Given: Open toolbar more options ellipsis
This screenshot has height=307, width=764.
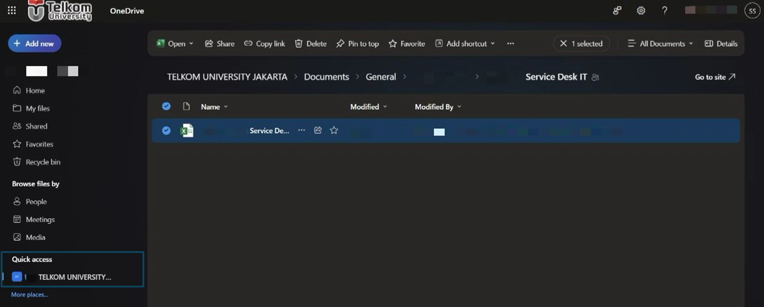Looking at the screenshot, I should tap(510, 43).
